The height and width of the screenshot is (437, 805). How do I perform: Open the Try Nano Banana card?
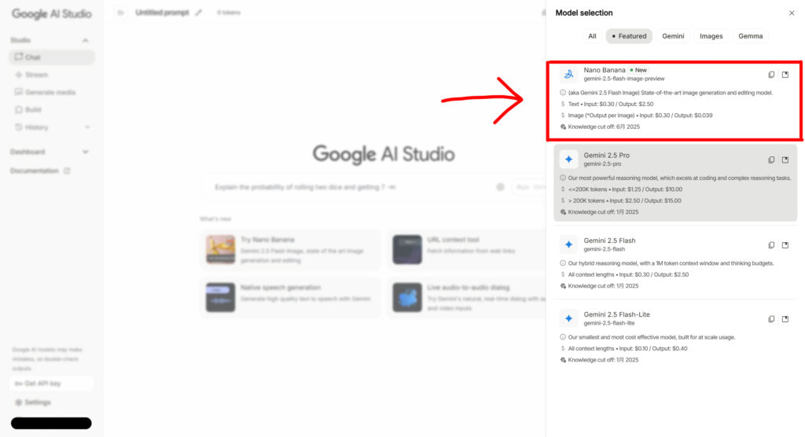click(x=291, y=250)
